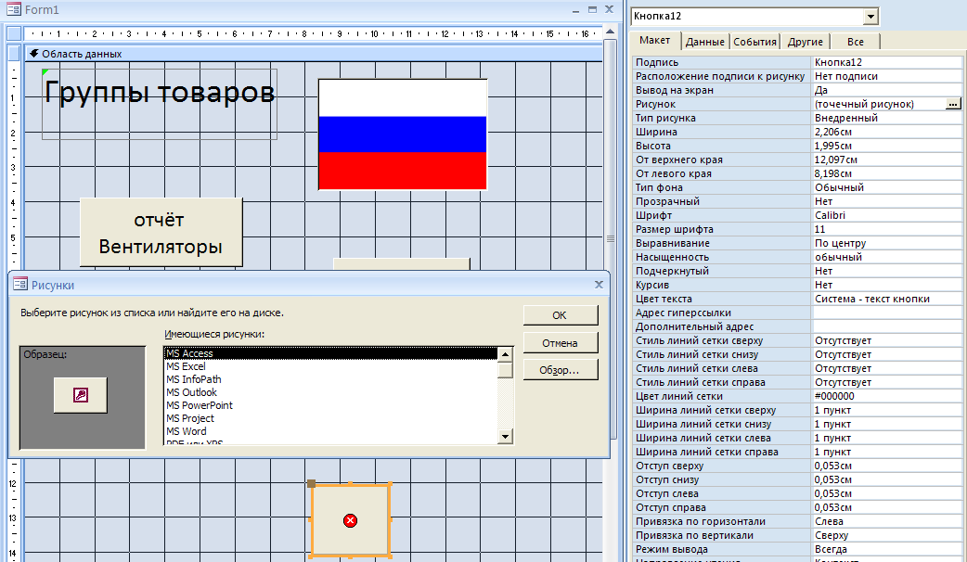Click От верхнего края value 12,097см
Screen dimensions: 967x562
pyautogui.click(x=887, y=160)
